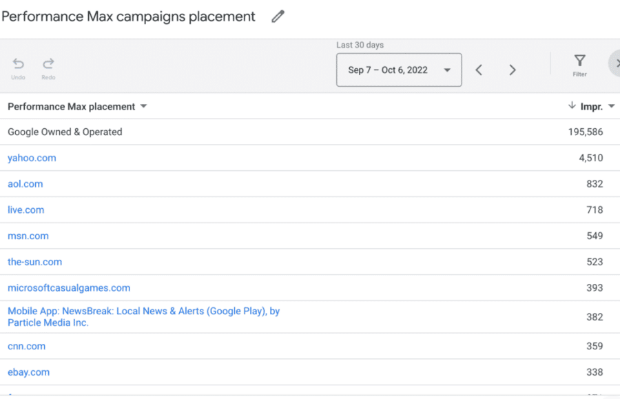Expand the Performance Max placement column dropdown
This screenshot has height=399, width=620.
tap(143, 107)
